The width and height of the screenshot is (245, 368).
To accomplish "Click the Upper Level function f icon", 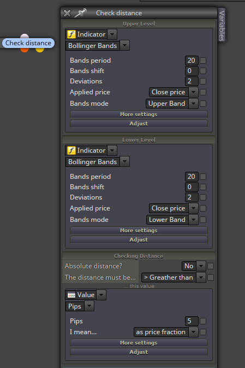I will pos(71,34).
